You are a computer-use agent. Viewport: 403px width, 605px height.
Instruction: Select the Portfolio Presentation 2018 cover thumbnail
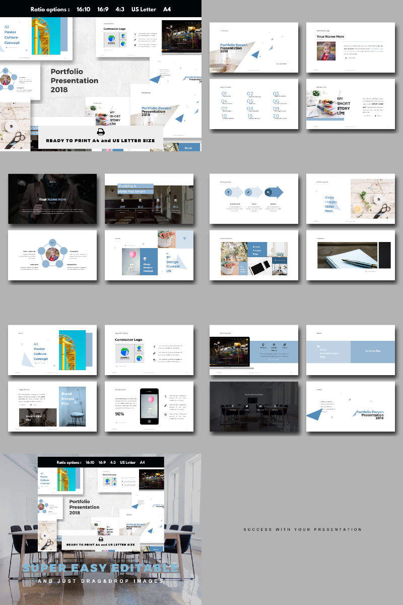254,47
